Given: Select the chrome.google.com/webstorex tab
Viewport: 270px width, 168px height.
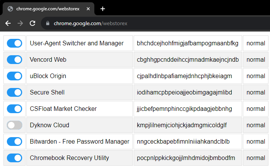Looking at the screenshot, I should tap(49, 9).
